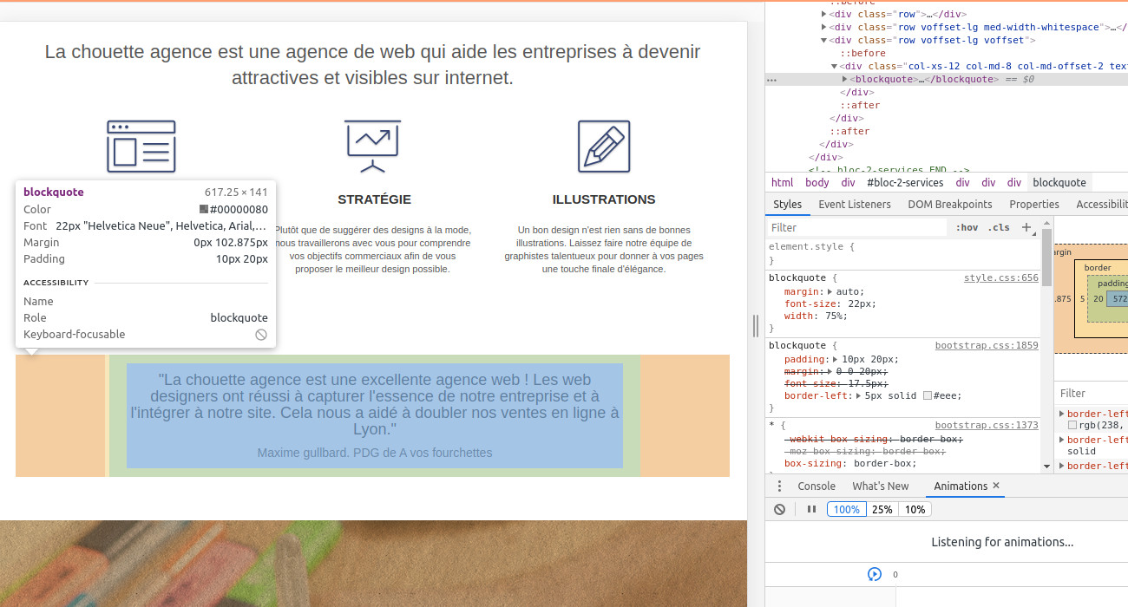The width and height of the screenshot is (1128, 607).
Task: Toggle the :hov element state panel
Action: 967,228
